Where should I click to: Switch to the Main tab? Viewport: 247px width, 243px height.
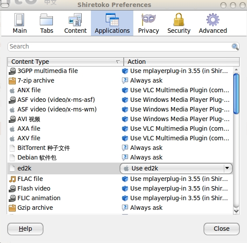[x=20, y=23]
